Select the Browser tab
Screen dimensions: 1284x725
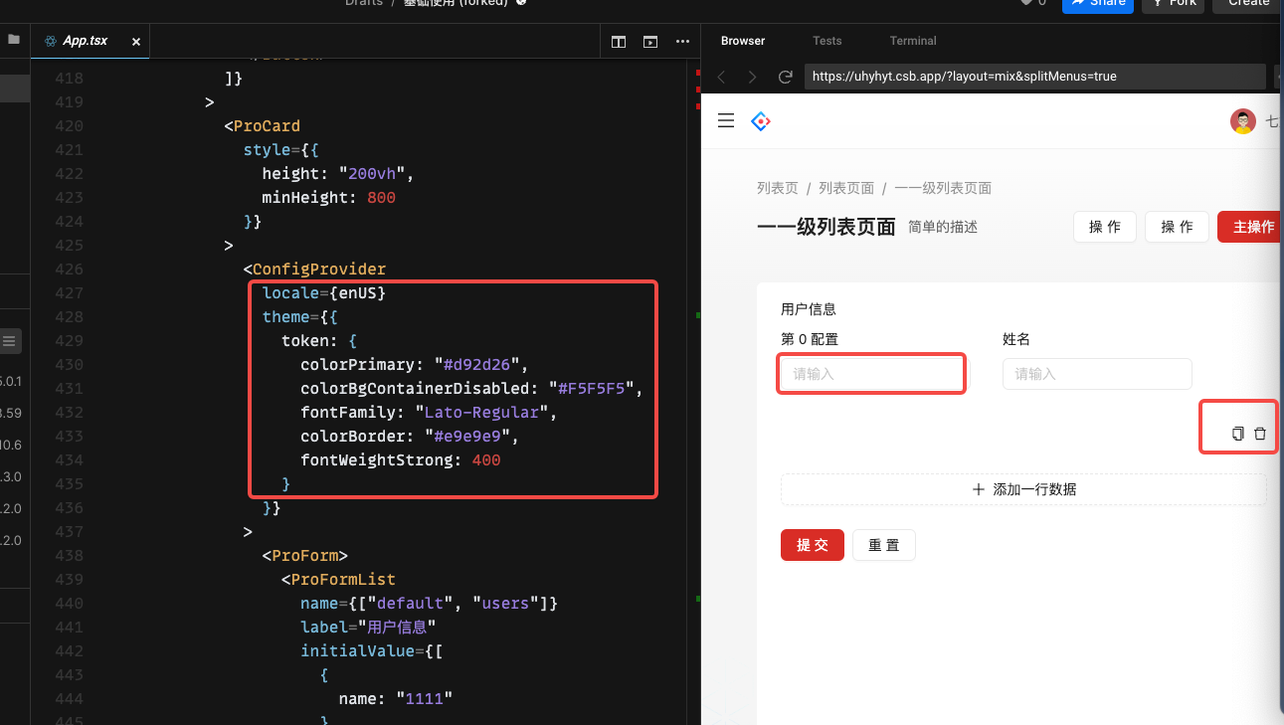click(742, 41)
